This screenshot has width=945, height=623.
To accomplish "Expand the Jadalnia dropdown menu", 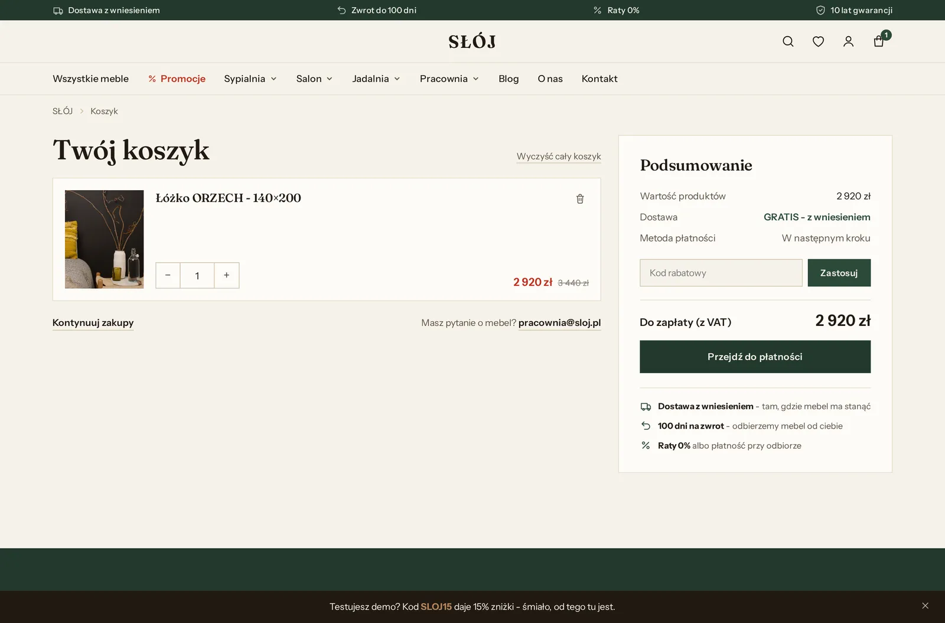I will [376, 79].
